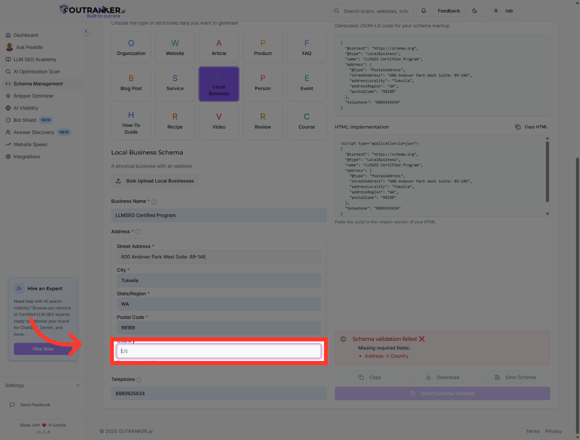Show Business Name info tooltip icon

click(x=154, y=202)
